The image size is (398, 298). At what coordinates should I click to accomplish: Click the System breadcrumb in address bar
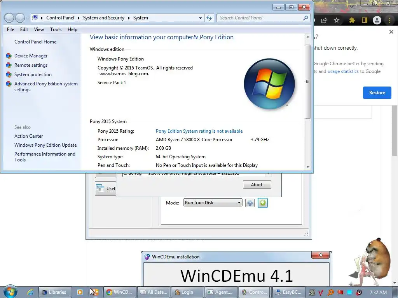coord(140,18)
